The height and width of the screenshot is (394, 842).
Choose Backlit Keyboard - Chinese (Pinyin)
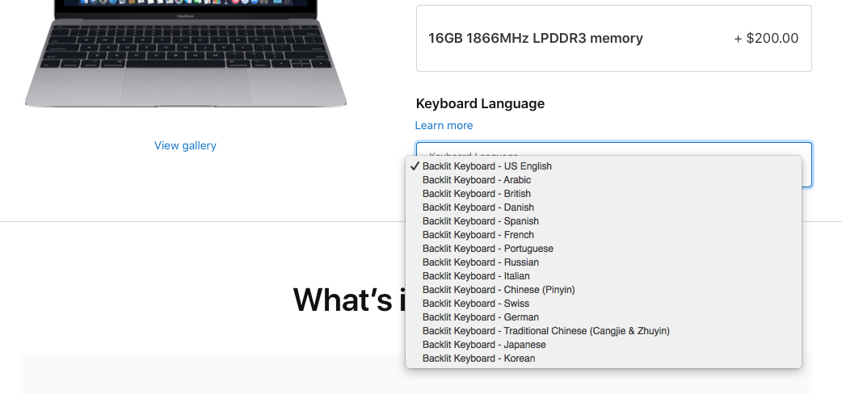pyautogui.click(x=604, y=290)
